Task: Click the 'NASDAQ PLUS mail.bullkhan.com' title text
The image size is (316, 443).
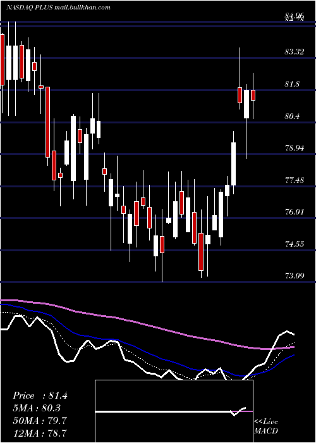Action: [58, 8]
